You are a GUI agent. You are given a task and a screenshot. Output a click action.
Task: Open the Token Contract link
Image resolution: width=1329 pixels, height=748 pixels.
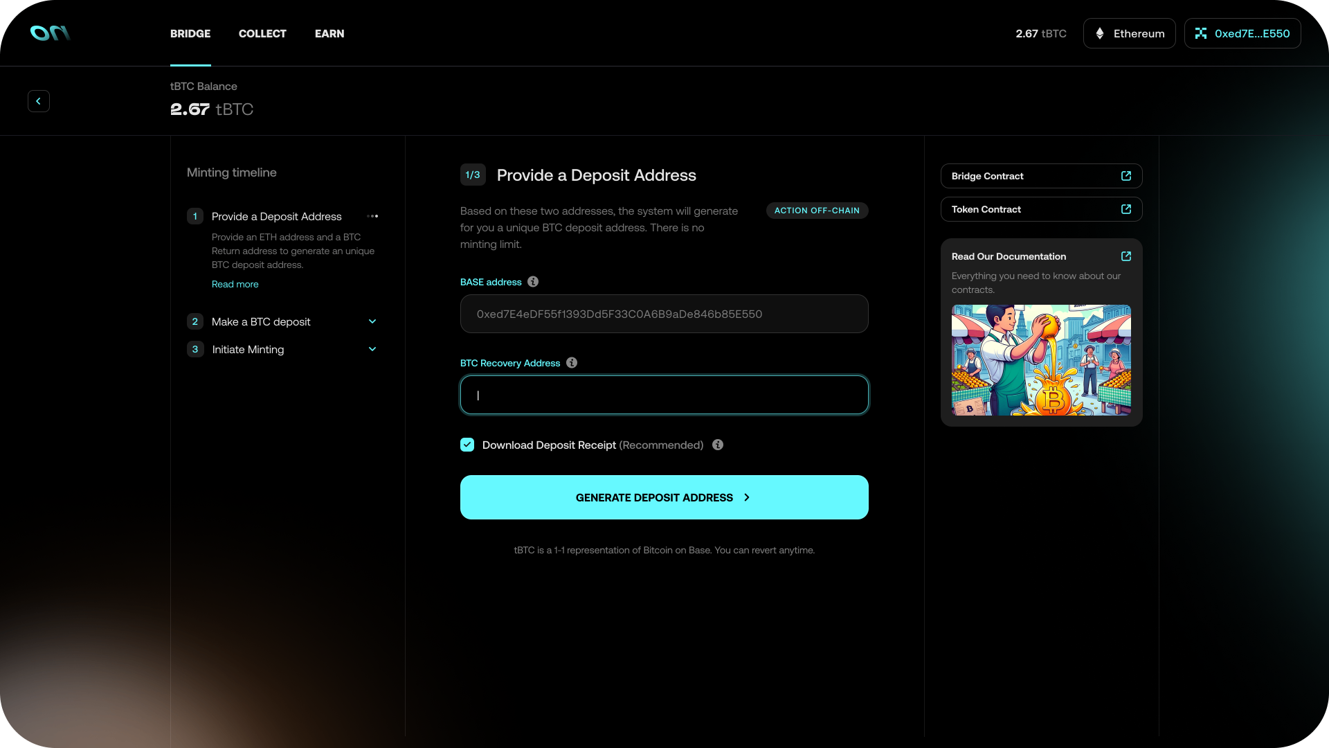click(1042, 209)
